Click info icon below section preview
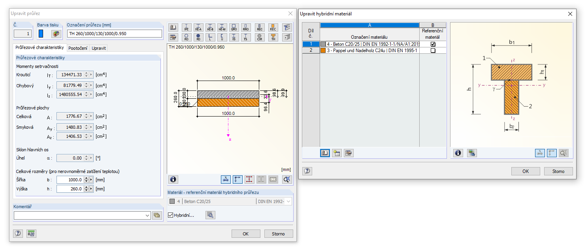Screen dimensions: 588x252 173,179
